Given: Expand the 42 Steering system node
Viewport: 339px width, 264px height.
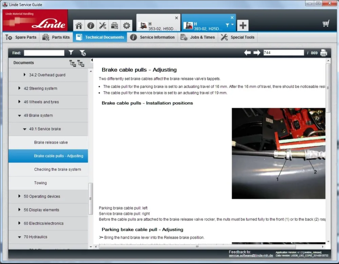Looking at the screenshot, I should 20,88.
